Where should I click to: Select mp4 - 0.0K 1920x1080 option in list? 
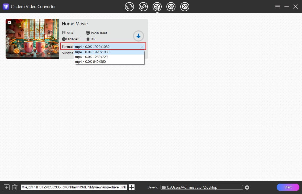[109, 52]
